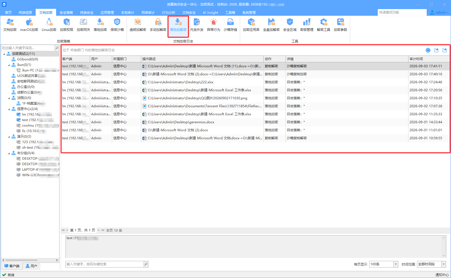Switch to the 用户 bottom tab

pos(31,266)
